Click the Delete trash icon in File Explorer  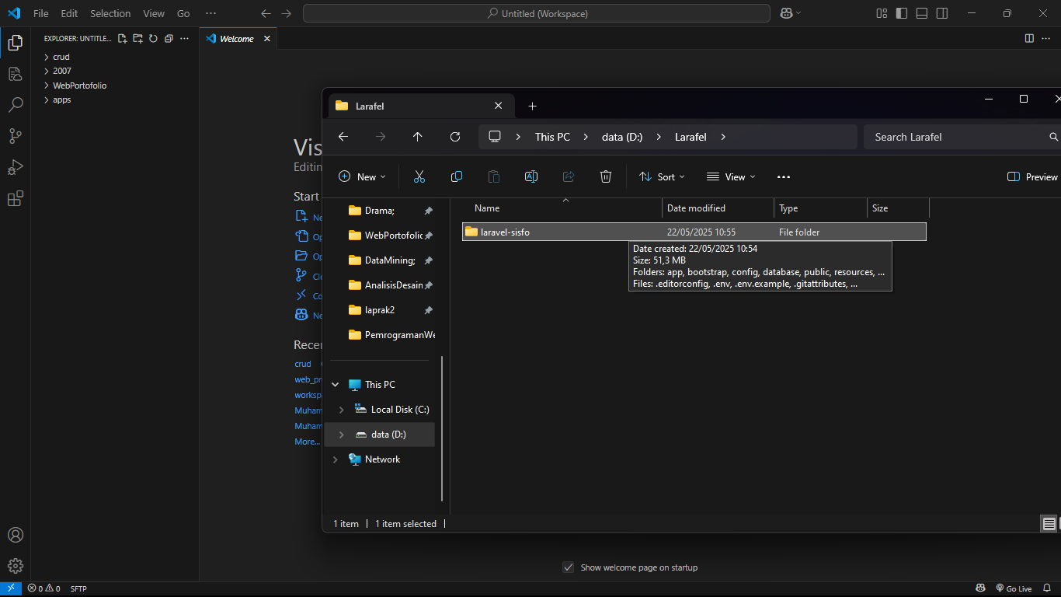pos(606,177)
